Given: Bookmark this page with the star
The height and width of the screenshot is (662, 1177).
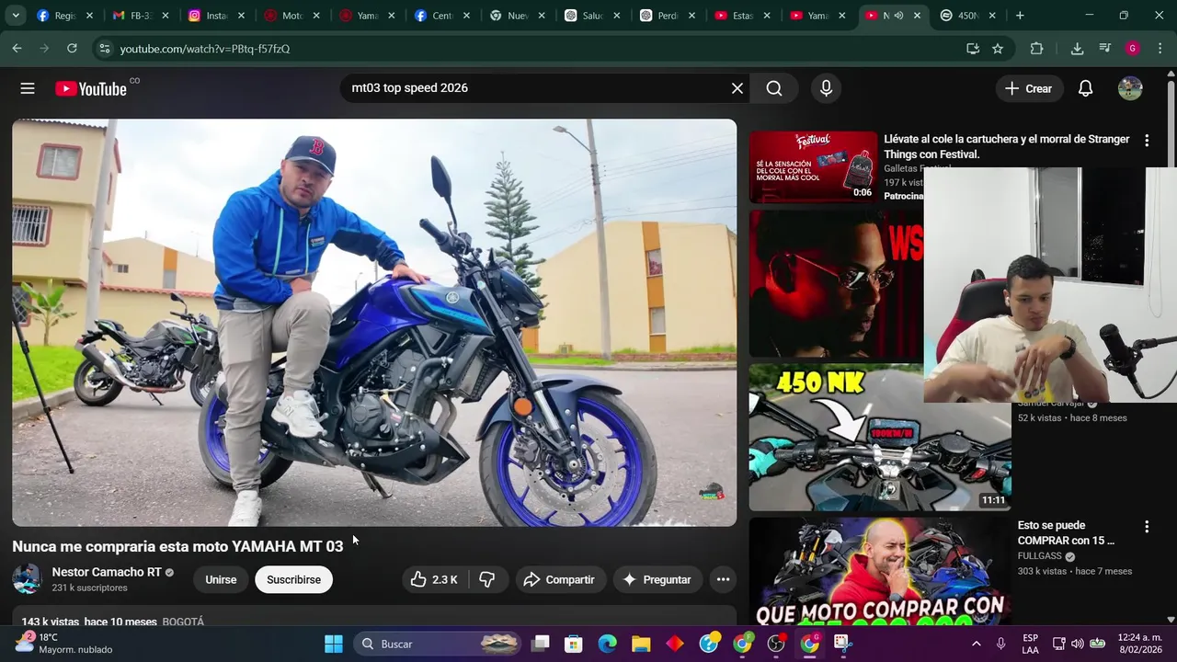Looking at the screenshot, I should (x=998, y=49).
